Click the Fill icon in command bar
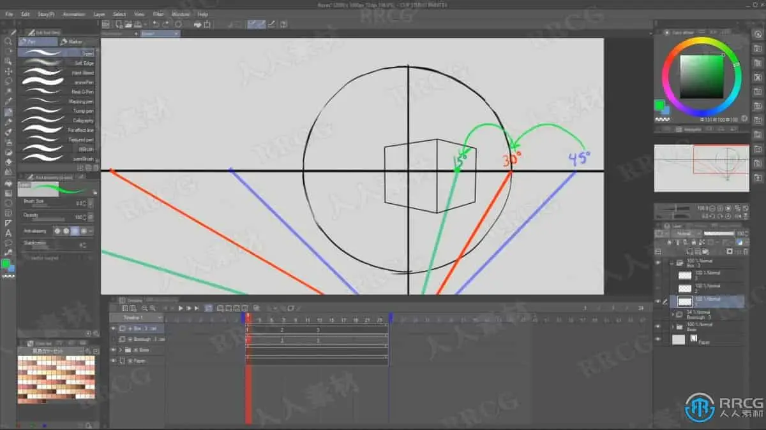Screen dimensions: 766x430 coord(197,24)
